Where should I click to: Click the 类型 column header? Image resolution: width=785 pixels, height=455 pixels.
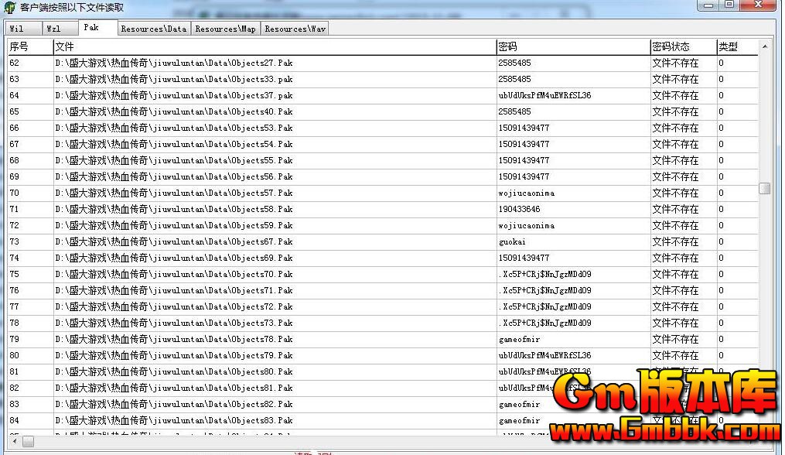coord(735,47)
